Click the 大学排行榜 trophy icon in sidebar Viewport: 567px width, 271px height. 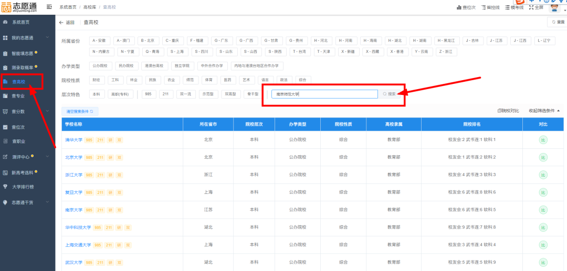coord(6,187)
